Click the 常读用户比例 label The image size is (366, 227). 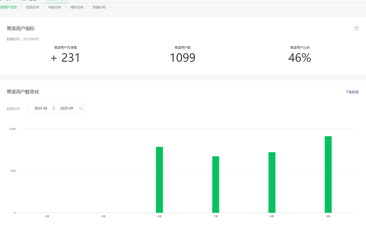[x=300, y=48]
